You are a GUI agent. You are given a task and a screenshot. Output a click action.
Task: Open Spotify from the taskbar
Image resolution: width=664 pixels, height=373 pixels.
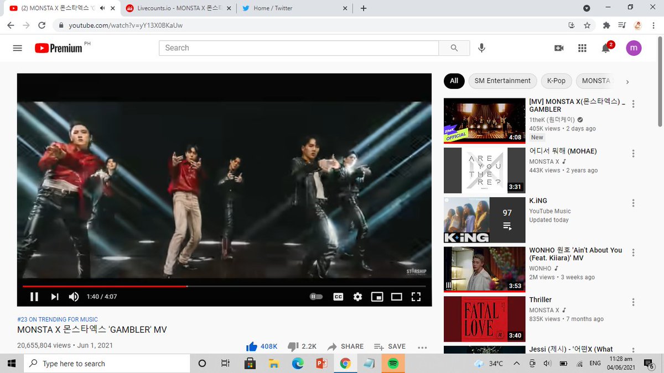pyautogui.click(x=393, y=364)
